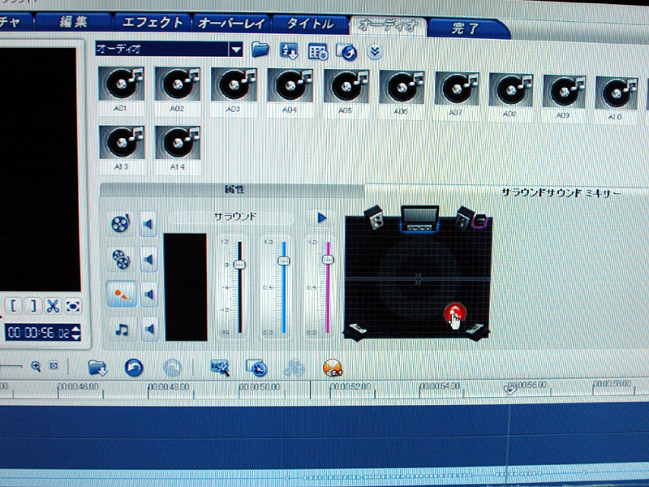Image resolution: width=649 pixels, height=487 pixels.
Task: Click the A06 audio clip
Action: pyautogui.click(x=402, y=88)
